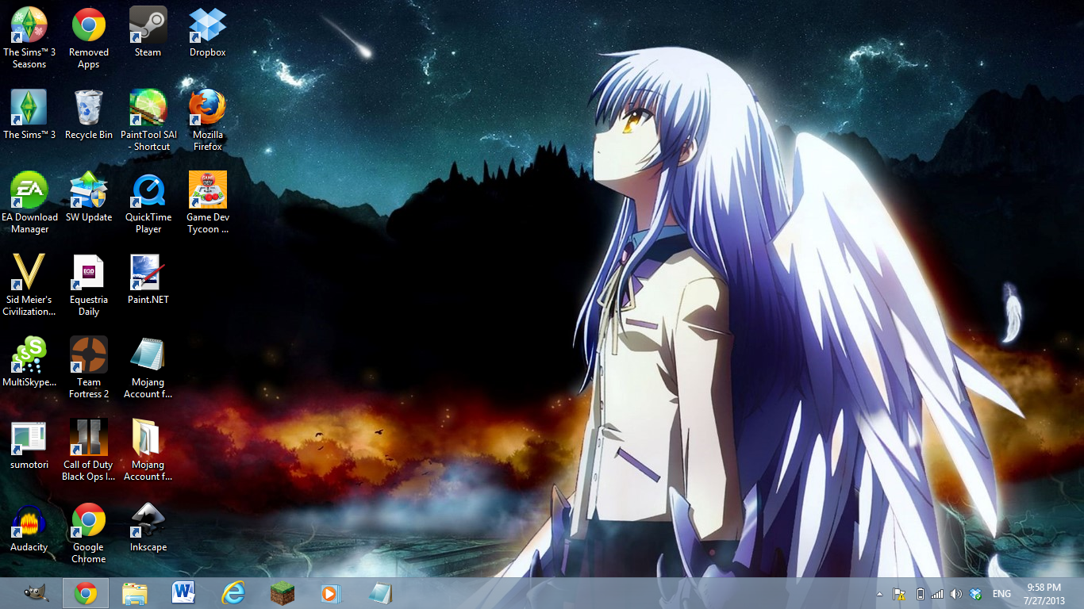Show hidden system tray icons
Image resolution: width=1084 pixels, height=609 pixels.
[879, 594]
